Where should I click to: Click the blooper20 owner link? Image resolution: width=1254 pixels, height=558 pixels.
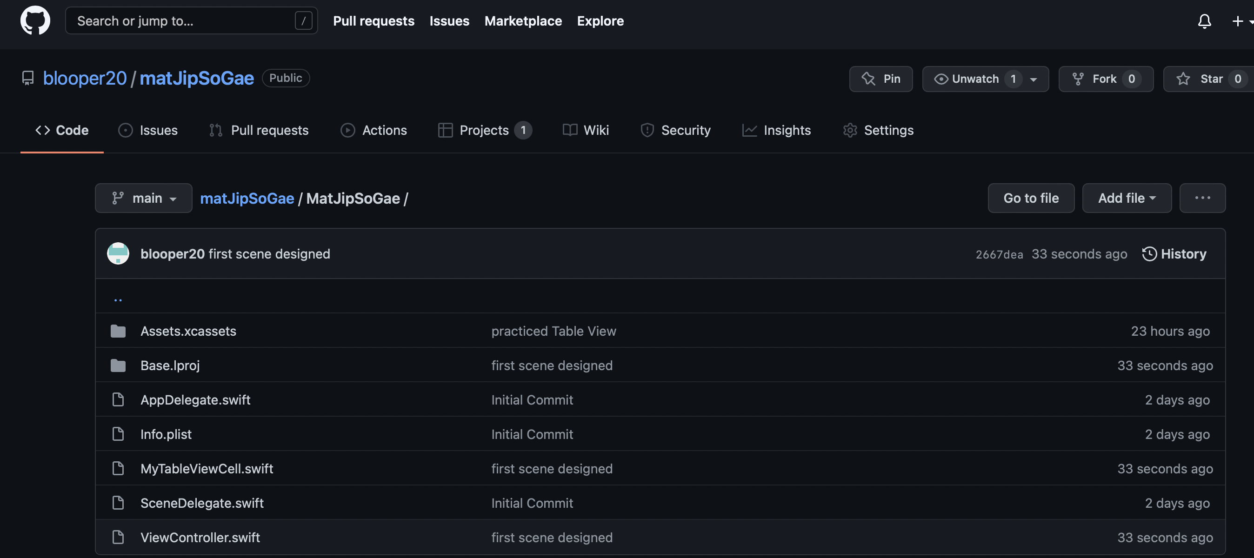tap(85, 78)
